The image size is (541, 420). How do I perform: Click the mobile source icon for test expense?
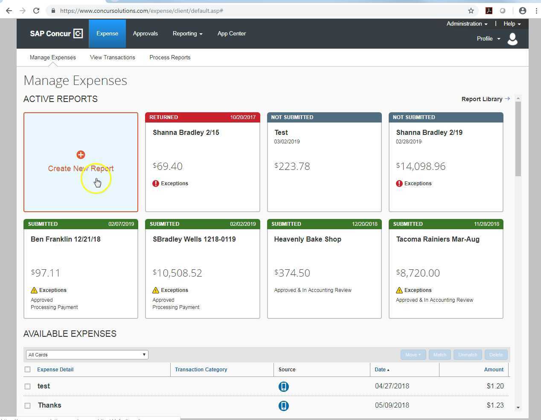tap(283, 386)
